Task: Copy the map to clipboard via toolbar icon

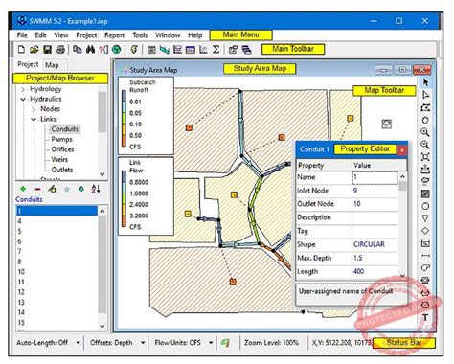Action: pyautogui.click(x=77, y=50)
